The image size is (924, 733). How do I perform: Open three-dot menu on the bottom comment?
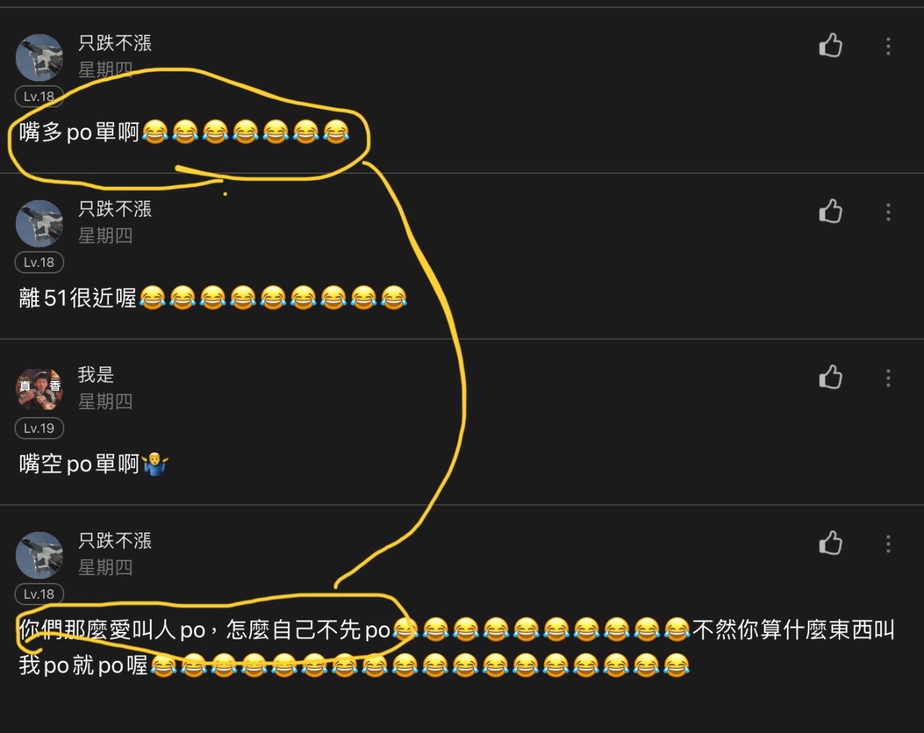coord(888,544)
